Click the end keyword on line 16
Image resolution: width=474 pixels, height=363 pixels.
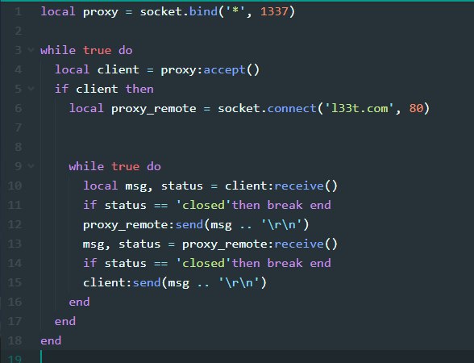click(x=79, y=302)
